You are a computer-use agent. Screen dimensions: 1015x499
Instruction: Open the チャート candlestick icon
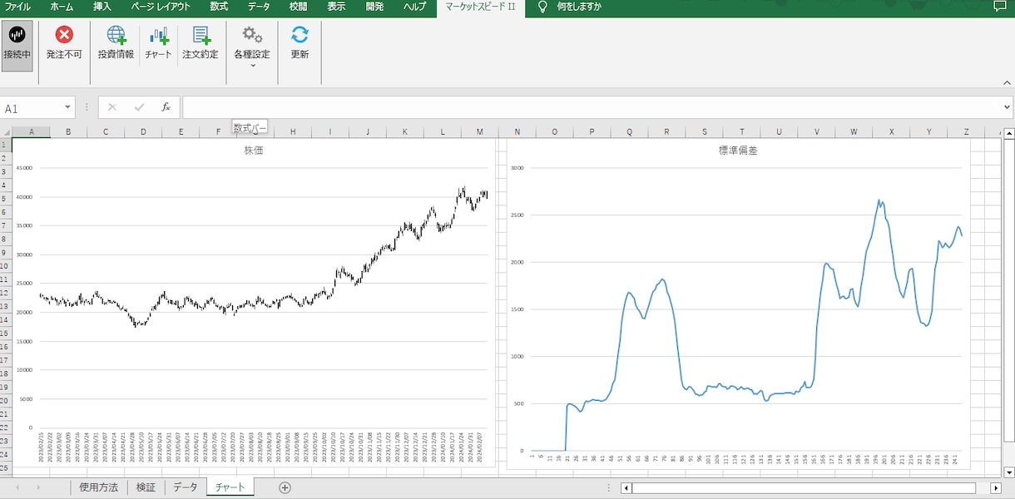click(x=158, y=35)
